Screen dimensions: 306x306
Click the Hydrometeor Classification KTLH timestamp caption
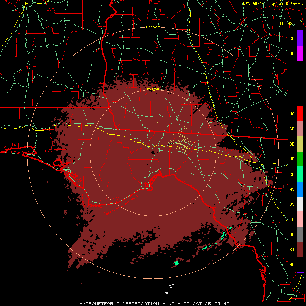point(154,304)
